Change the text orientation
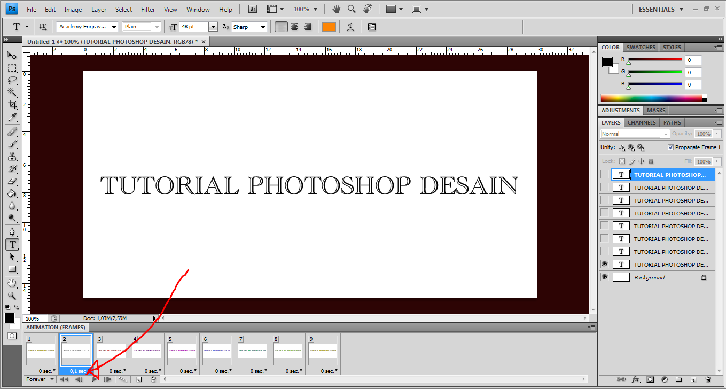This screenshot has width=726, height=389. [43, 27]
